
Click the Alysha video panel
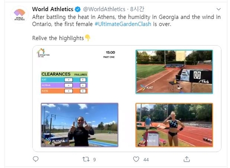point(80,125)
